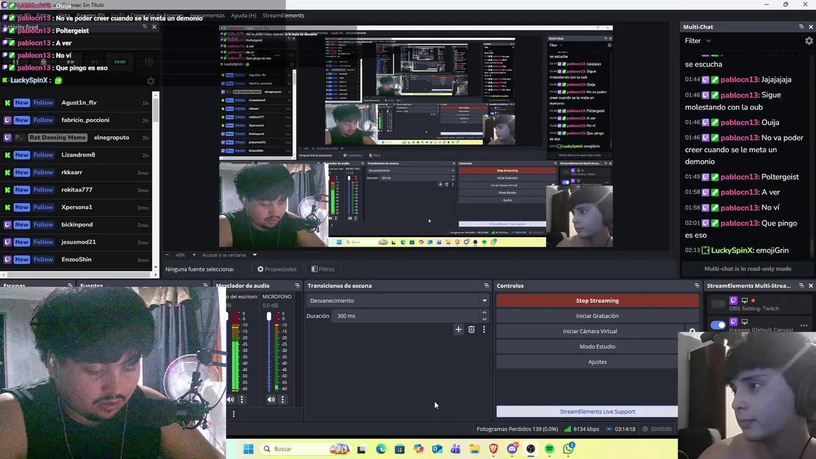
Task: Undock the Transiciones de escena panel
Action: tap(486, 286)
